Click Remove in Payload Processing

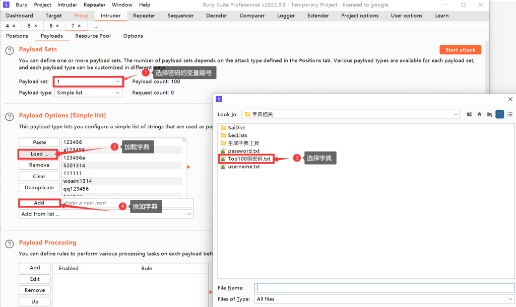[x=35, y=290]
